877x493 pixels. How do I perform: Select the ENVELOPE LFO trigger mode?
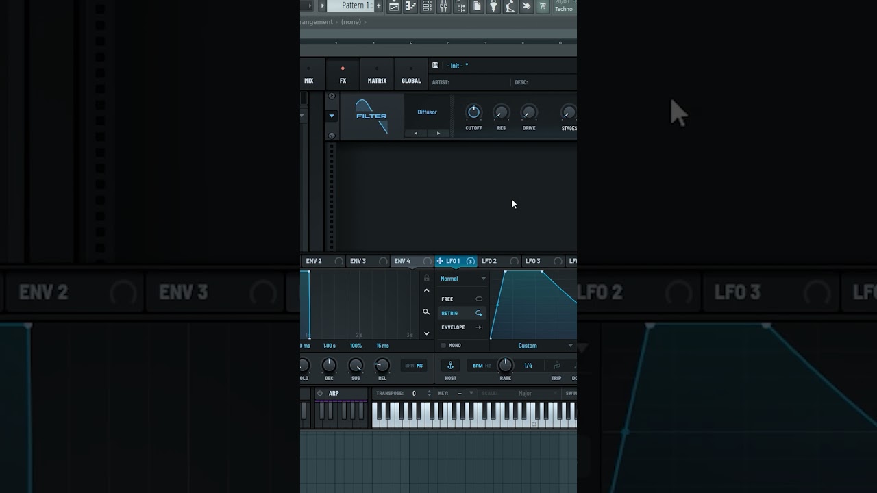462,327
